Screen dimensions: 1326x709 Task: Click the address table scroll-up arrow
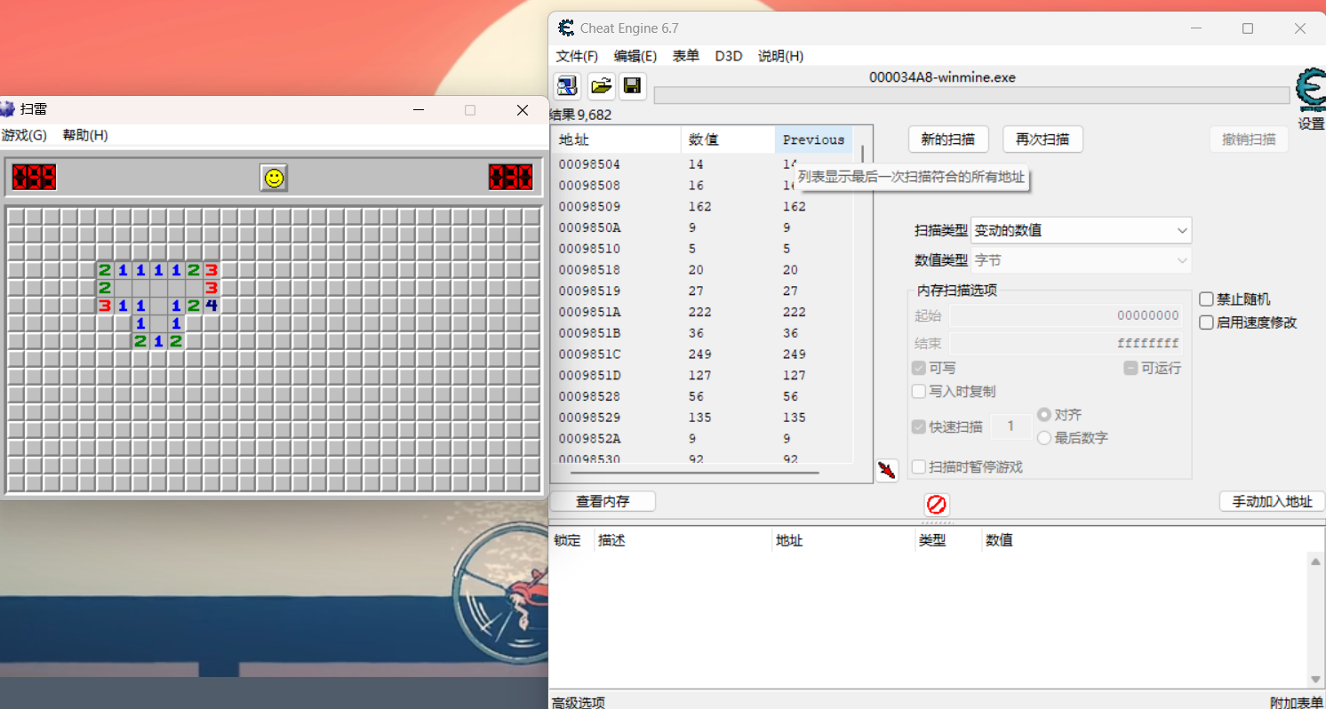click(1315, 561)
